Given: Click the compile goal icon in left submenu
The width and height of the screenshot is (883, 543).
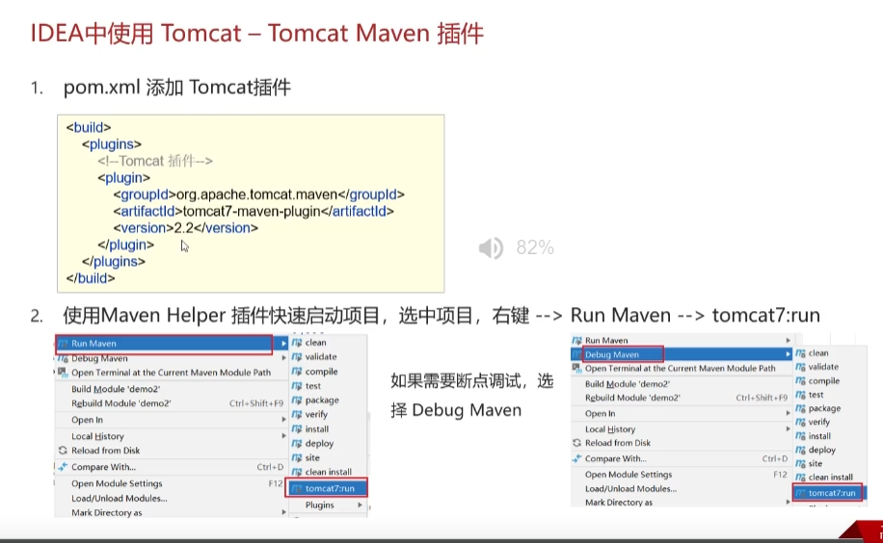Looking at the screenshot, I should 297,372.
